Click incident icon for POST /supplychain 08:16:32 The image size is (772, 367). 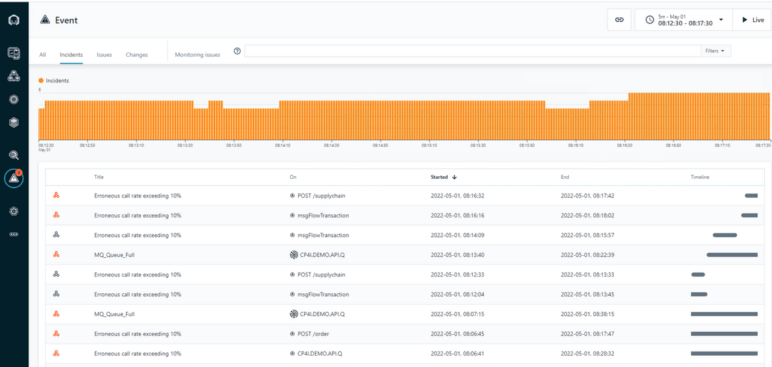point(56,196)
